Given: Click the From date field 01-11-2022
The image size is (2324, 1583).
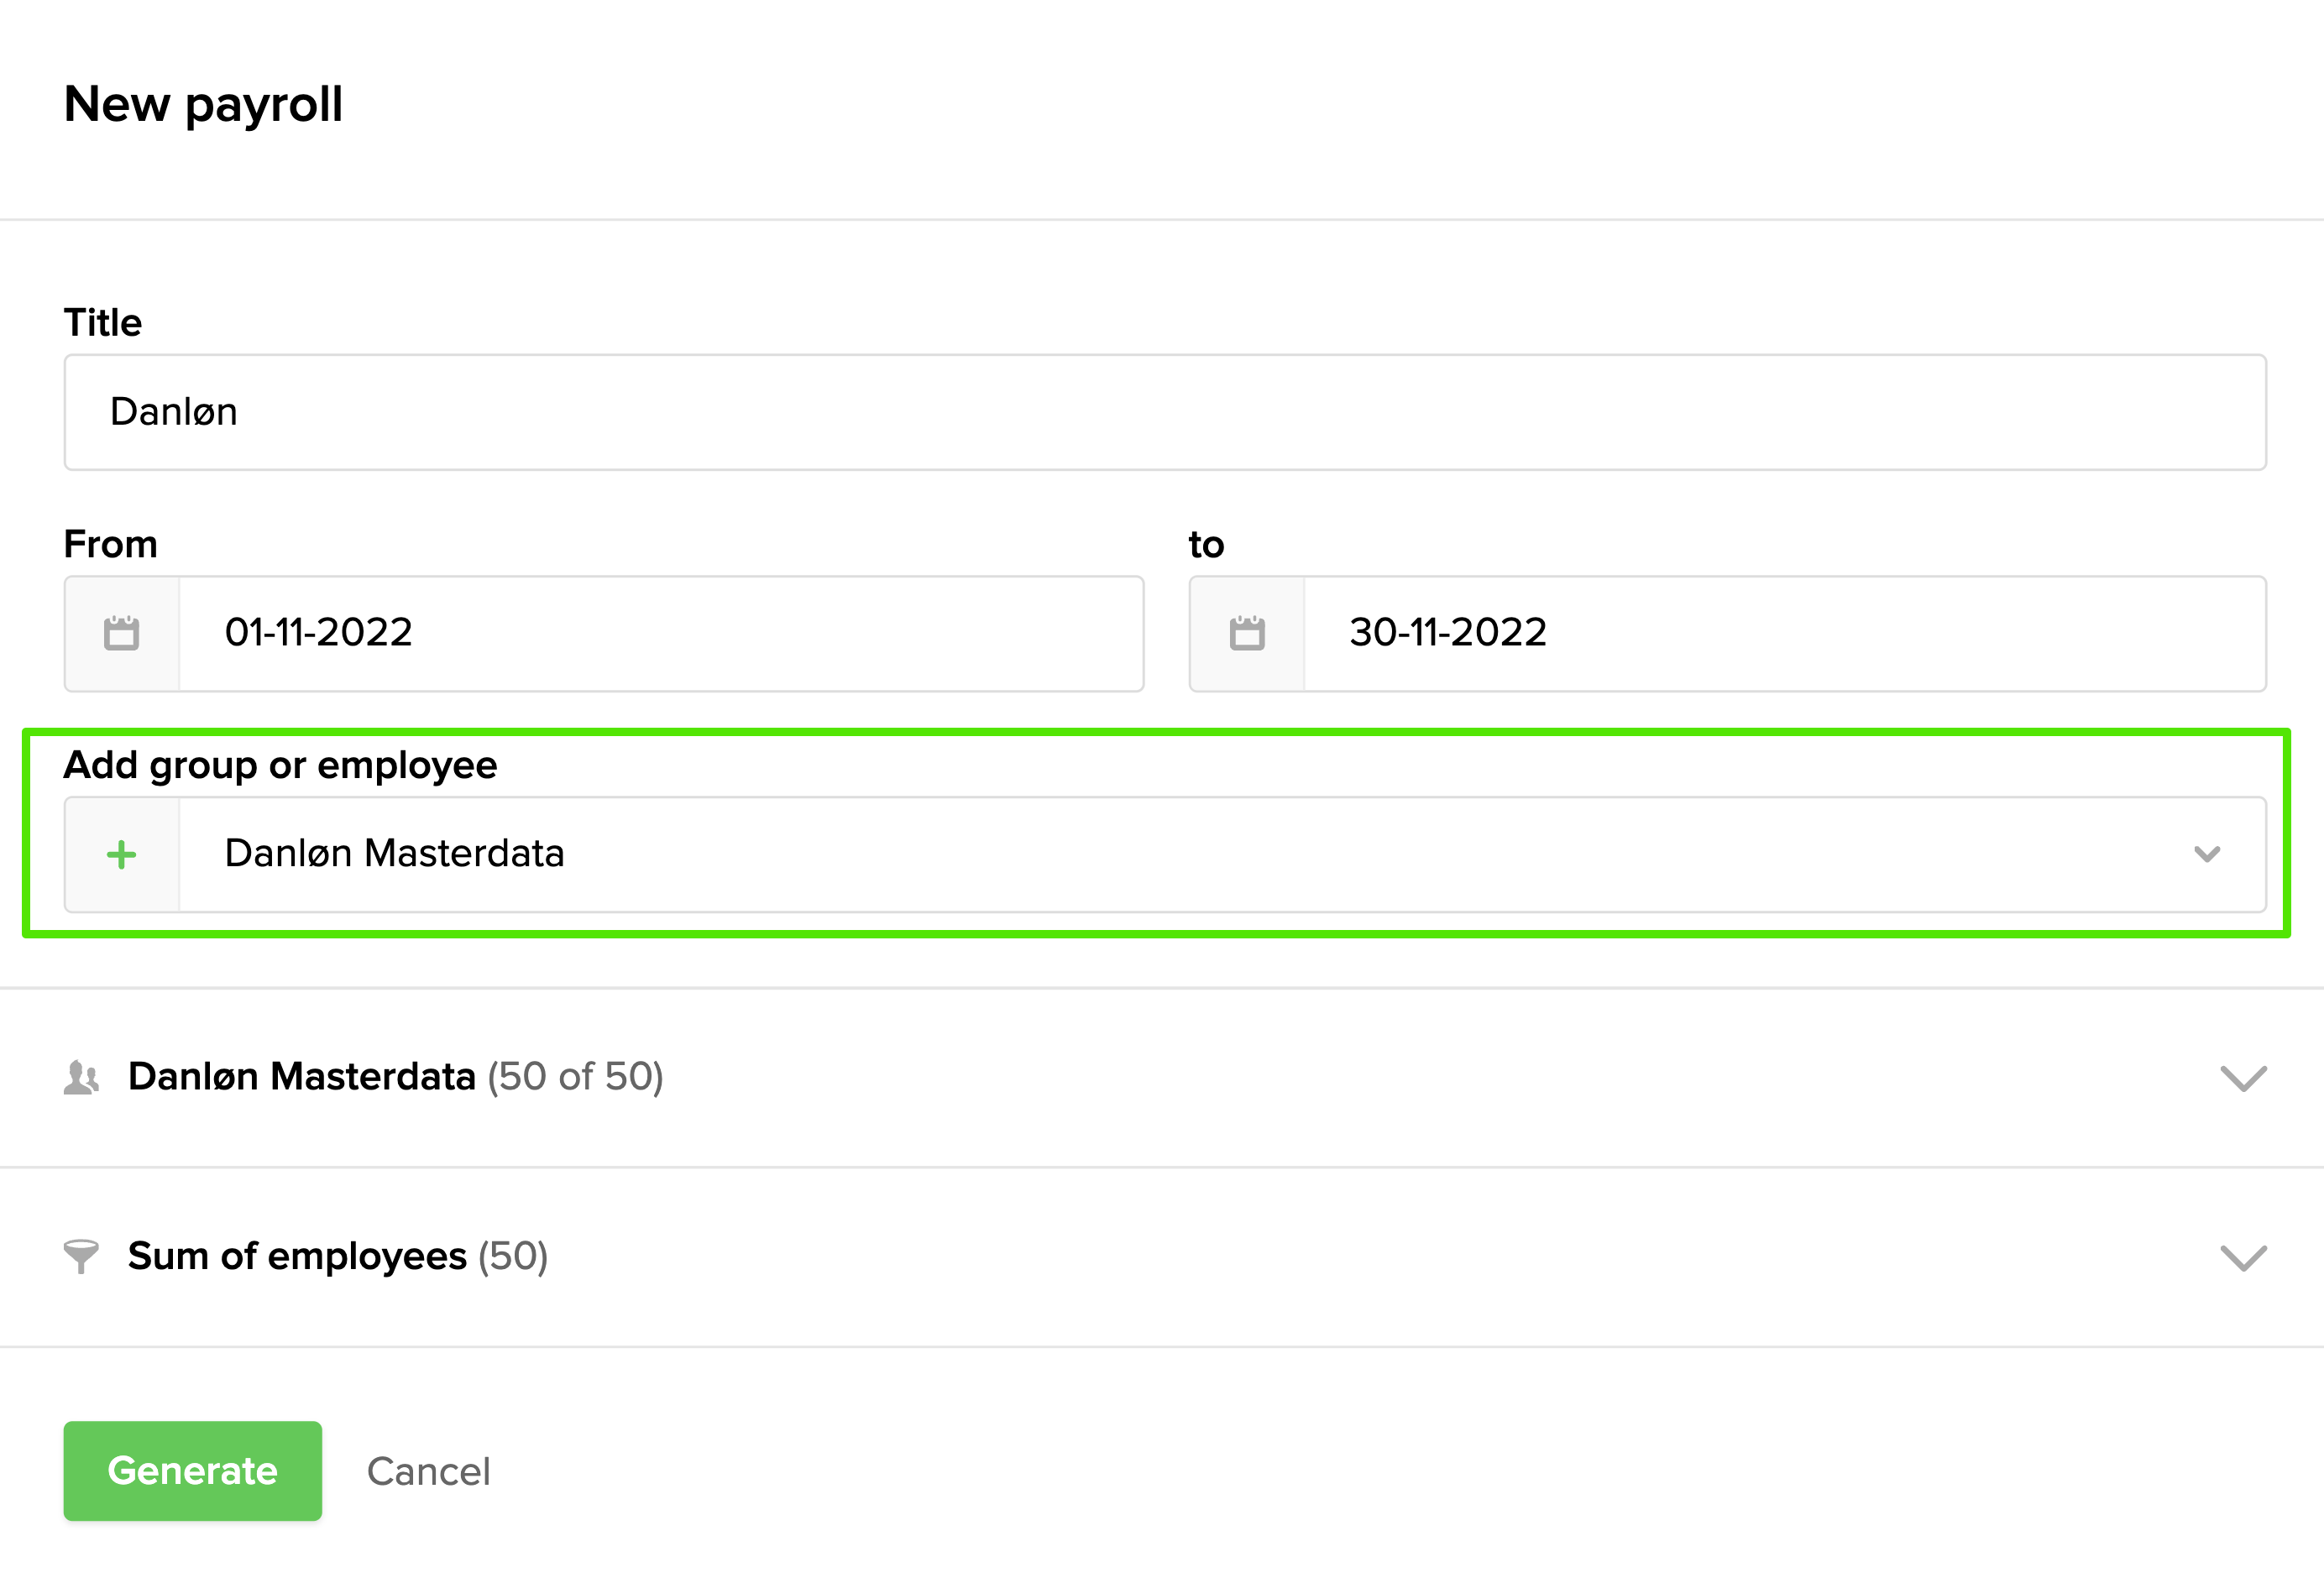Looking at the screenshot, I should click(660, 633).
